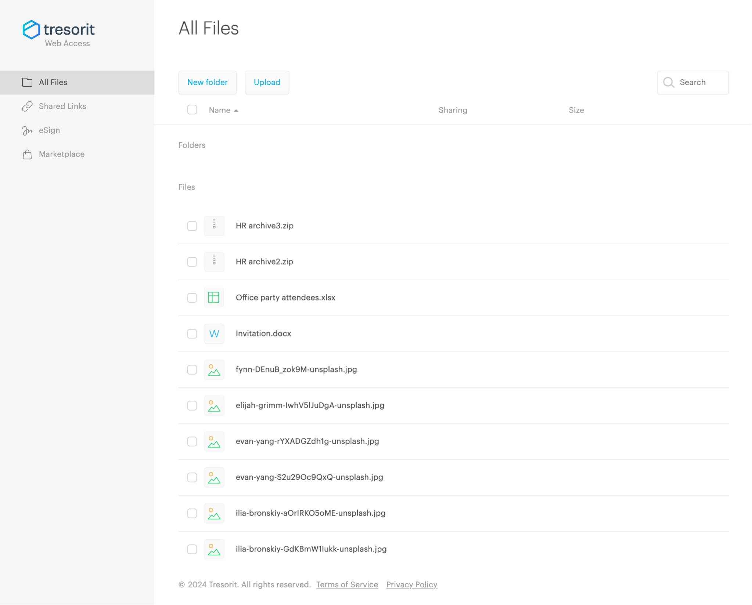Click the sort arrow next to Name
Image resolution: width=752 pixels, height=605 pixels.
(236, 111)
